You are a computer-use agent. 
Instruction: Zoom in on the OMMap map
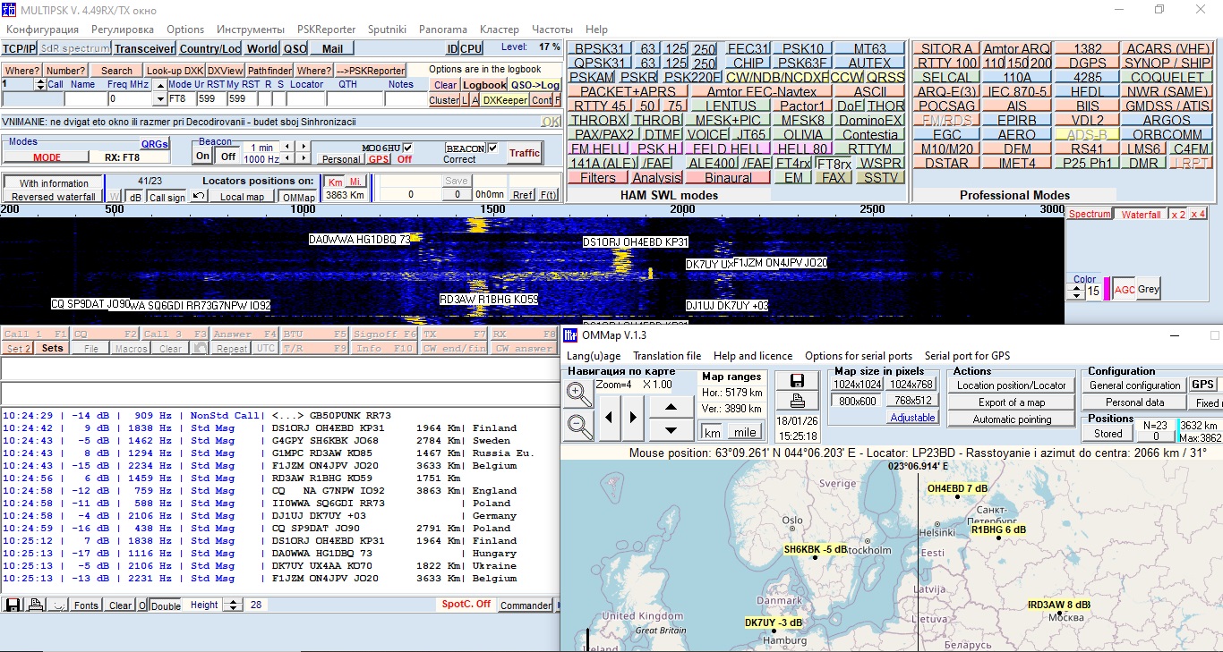click(x=579, y=394)
